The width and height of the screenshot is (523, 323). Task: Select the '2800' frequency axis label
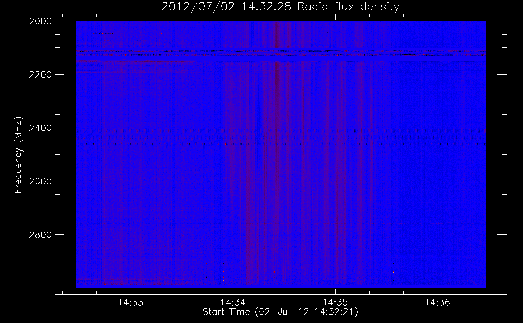(x=40, y=234)
